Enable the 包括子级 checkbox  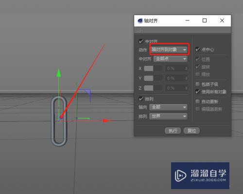[197, 84]
